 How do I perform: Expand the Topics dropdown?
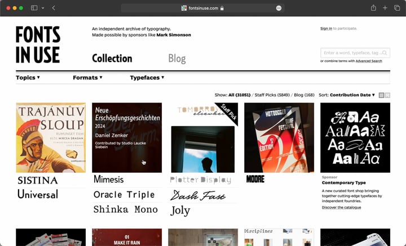click(28, 78)
